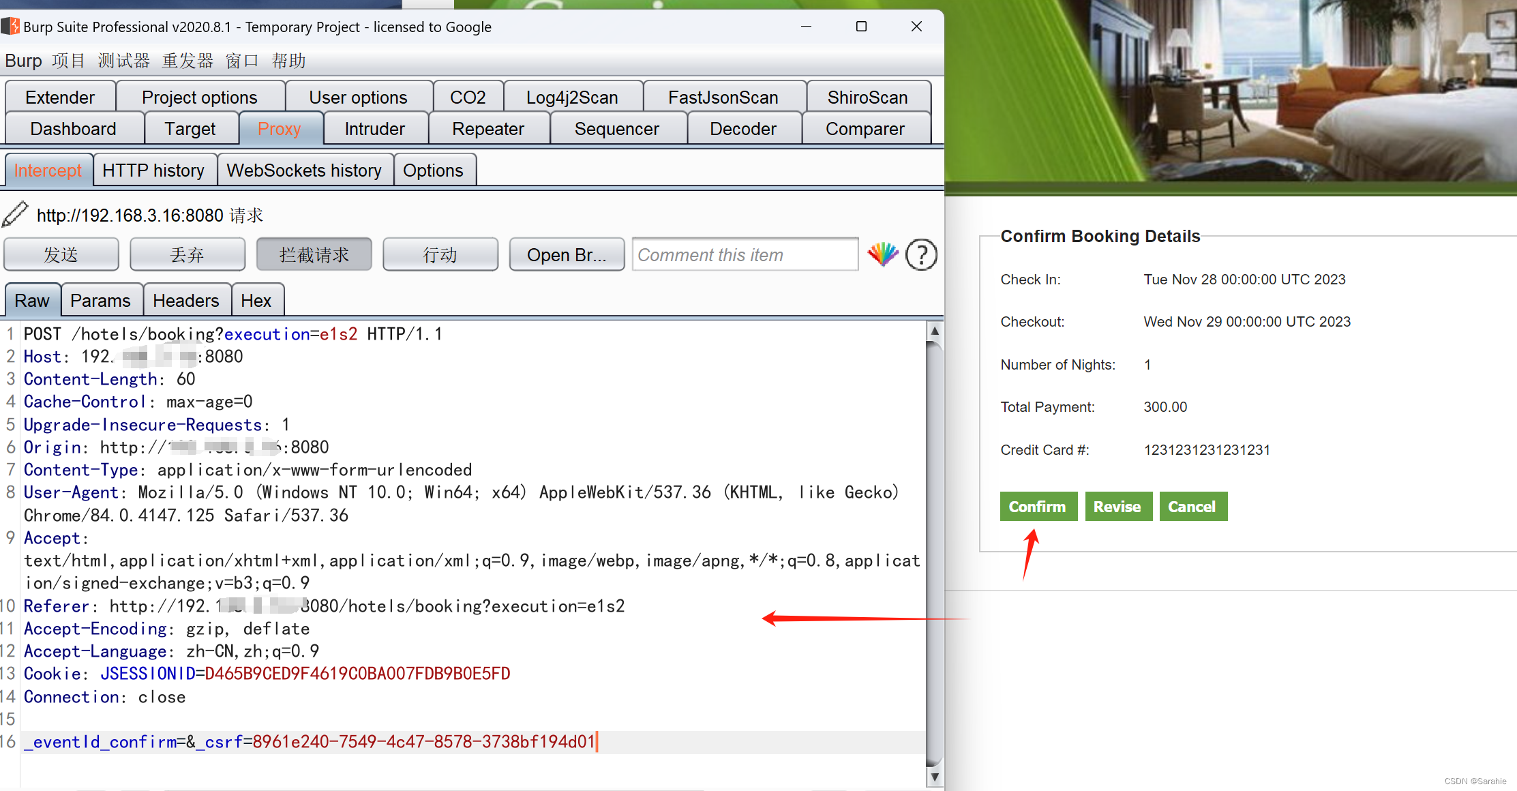The width and height of the screenshot is (1517, 791).
Task: Open the help question mark icon
Action: click(x=921, y=255)
